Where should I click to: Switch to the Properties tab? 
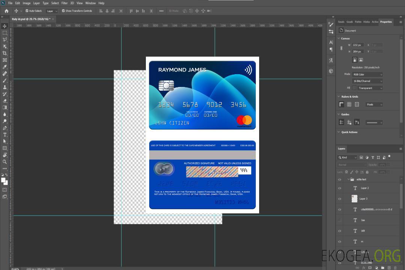(x=386, y=22)
